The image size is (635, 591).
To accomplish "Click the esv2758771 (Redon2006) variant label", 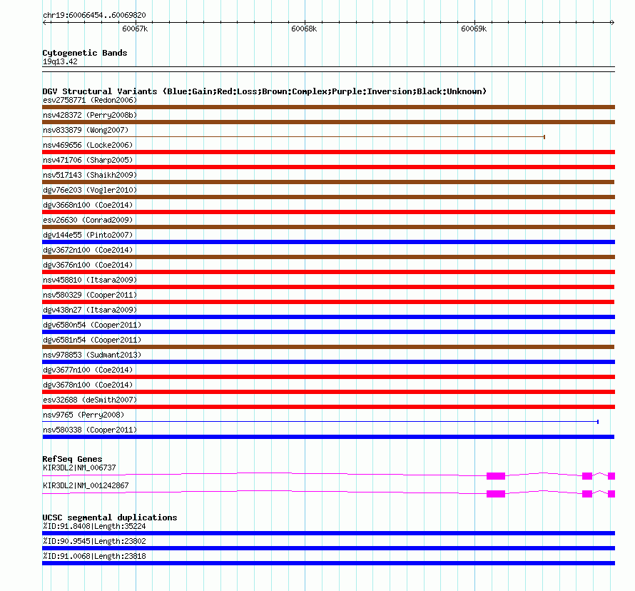I will click(90, 100).
